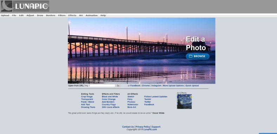Open the File menu
This screenshot has height=134, width=277.
coord(14,15)
